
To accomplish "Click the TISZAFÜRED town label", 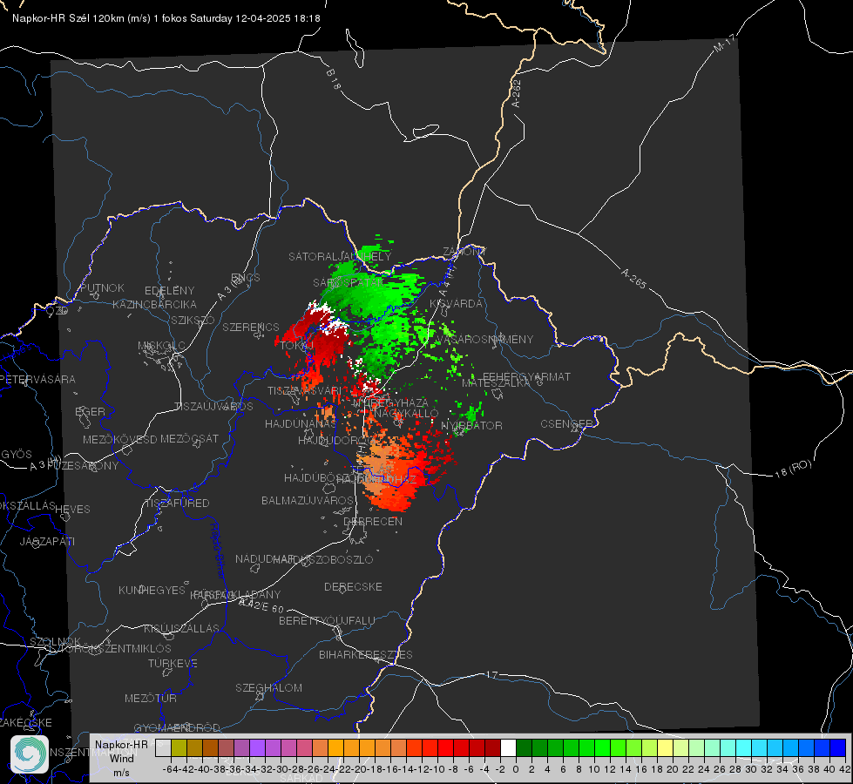I will 177,504.
